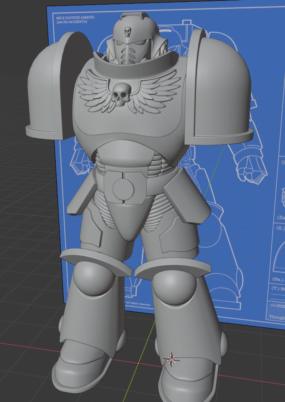Click the 3D cursor crosshair near the foot
The image size is (285, 402).
(171, 360)
